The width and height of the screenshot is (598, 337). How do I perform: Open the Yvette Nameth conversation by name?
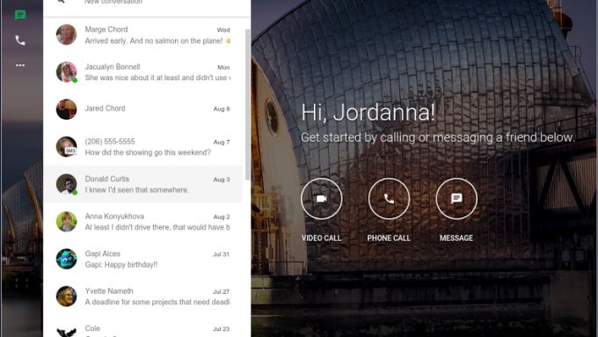109,291
